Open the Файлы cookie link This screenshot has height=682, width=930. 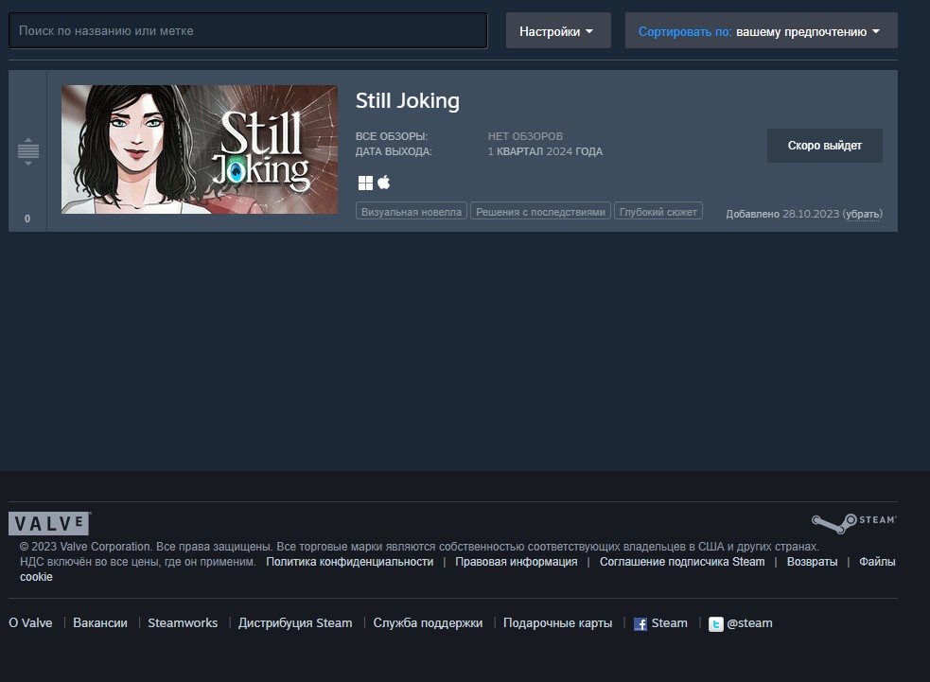coord(877,562)
